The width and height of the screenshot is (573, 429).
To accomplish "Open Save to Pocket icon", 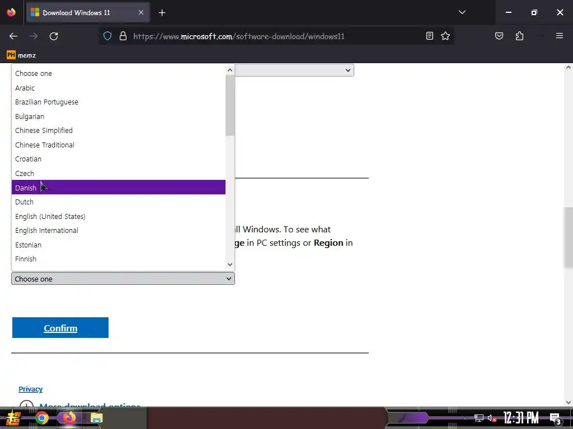I will [499, 36].
